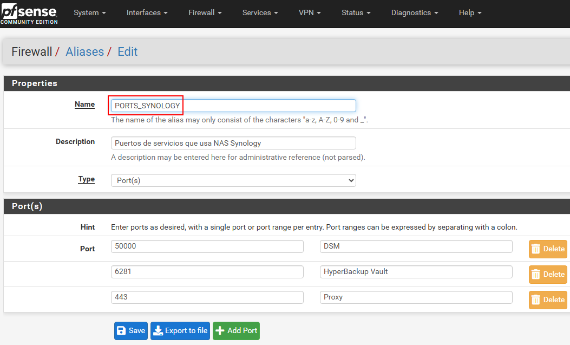Open the VPN menu
The width and height of the screenshot is (570, 345).
[310, 12]
